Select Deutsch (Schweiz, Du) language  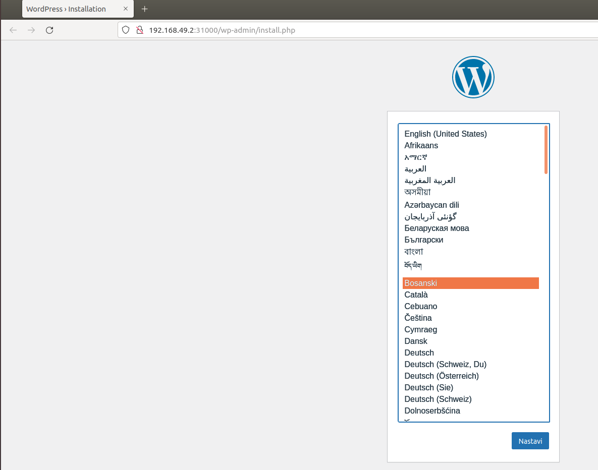(471, 365)
